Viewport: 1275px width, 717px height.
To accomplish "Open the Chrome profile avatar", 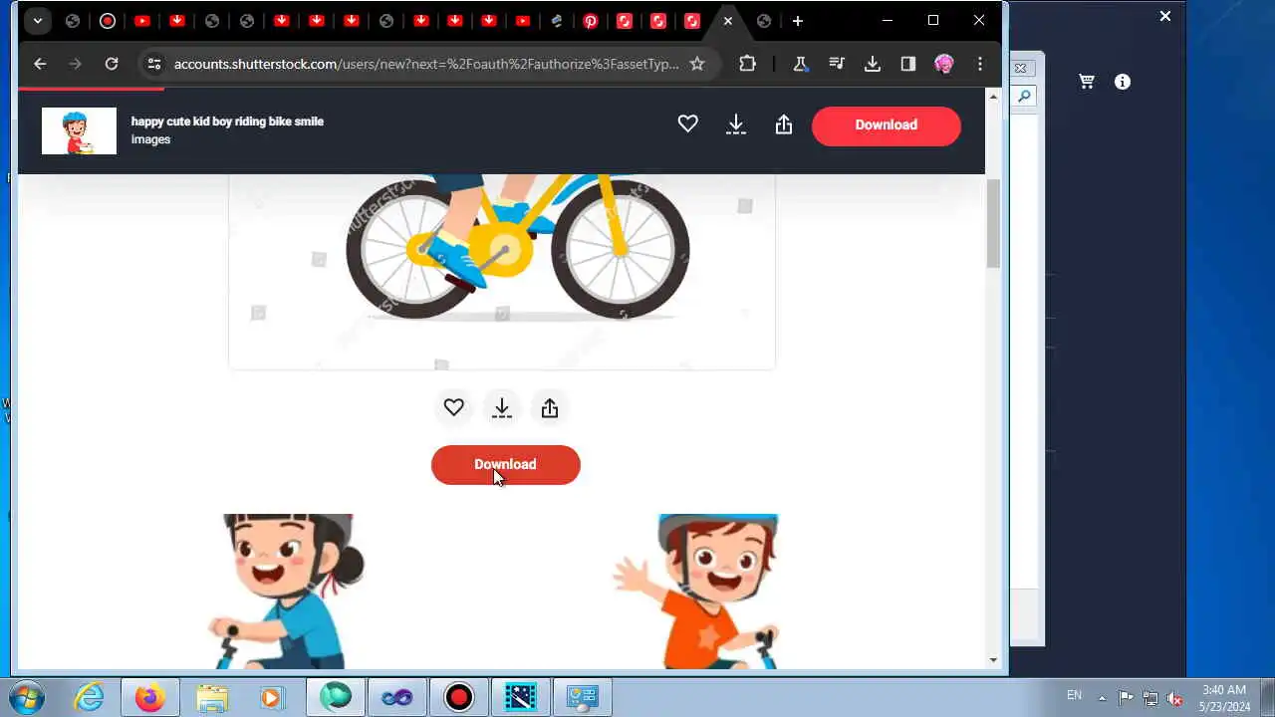I will (x=944, y=64).
